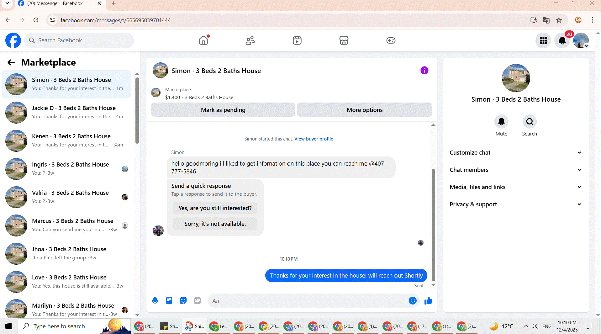Open the Marketplace storefront icon
This screenshot has width=601, height=334.
[x=344, y=40]
